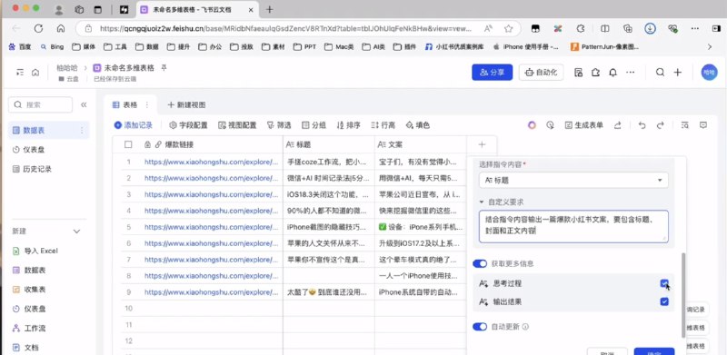Click the config panel vertical scrollbar

tap(683, 295)
